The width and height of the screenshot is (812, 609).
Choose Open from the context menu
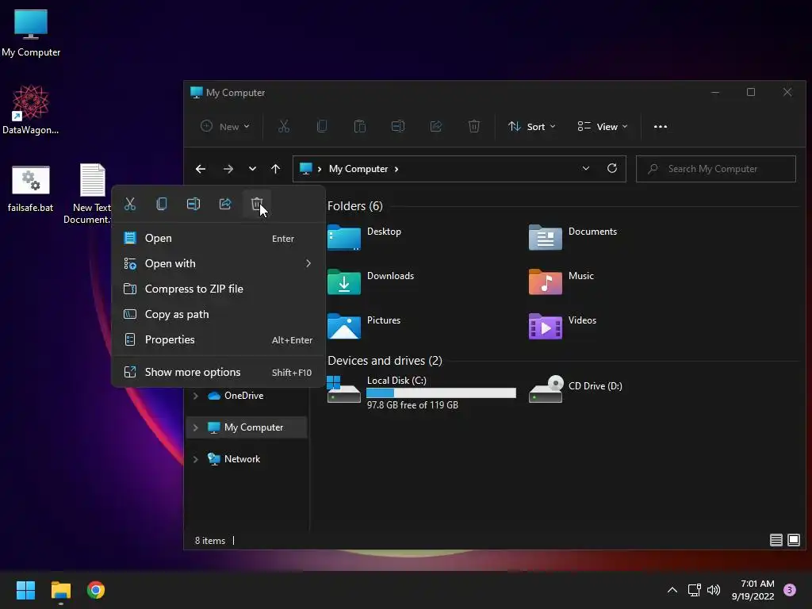click(x=219, y=238)
